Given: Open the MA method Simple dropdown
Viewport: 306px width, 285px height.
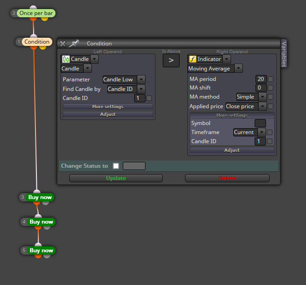Looking at the screenshot, I should [x=262, y=97].
